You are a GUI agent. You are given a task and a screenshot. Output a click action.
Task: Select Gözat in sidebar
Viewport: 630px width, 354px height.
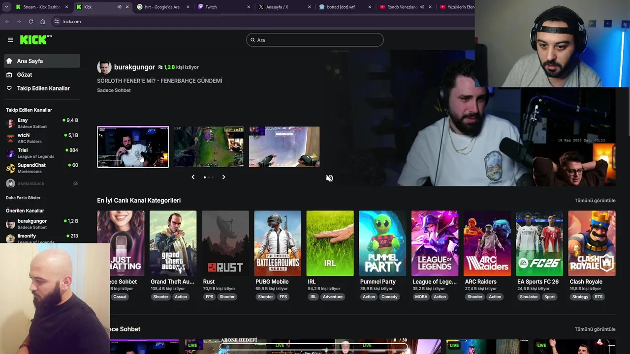coord(42,75)
